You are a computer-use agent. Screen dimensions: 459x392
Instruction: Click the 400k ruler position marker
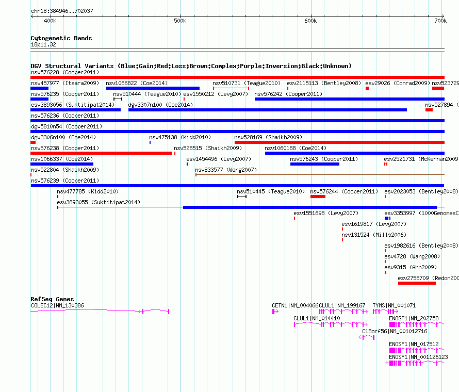point(50,21)
